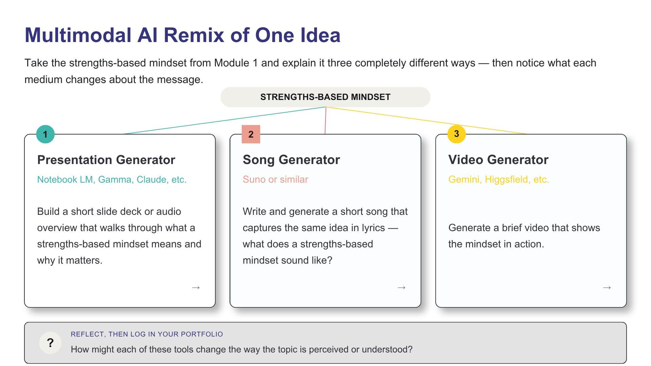
Task: Click 'Suno or similar' text
Action: pyautogui.click(x=275, y=179)
